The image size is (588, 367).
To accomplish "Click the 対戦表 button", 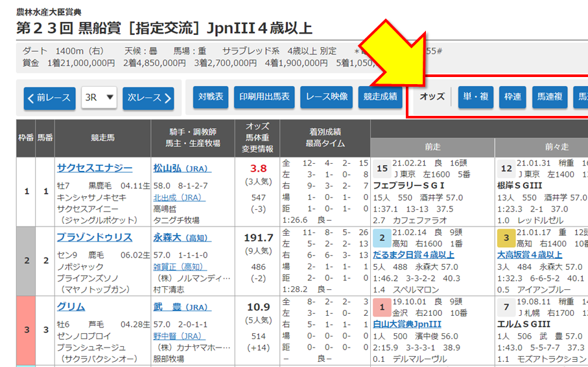I will [x=210, y=96].
